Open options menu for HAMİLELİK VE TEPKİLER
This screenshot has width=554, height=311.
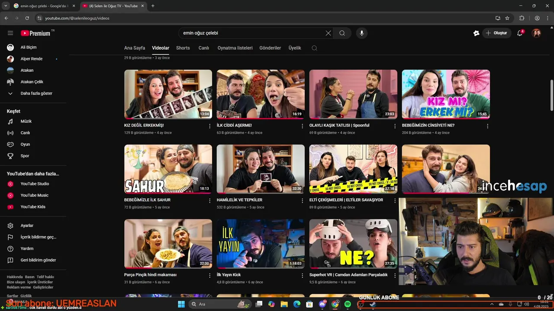[303, 201]
